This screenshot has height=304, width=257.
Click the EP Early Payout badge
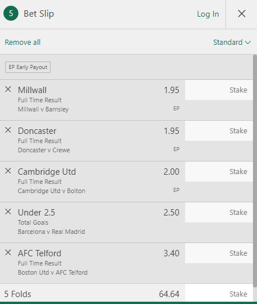(28, 67)
